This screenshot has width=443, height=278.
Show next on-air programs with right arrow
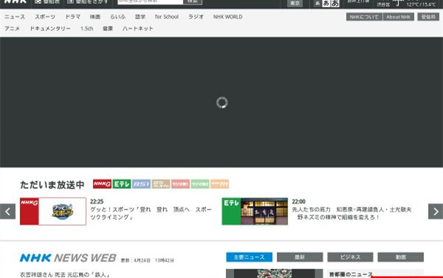coord(436,212)
